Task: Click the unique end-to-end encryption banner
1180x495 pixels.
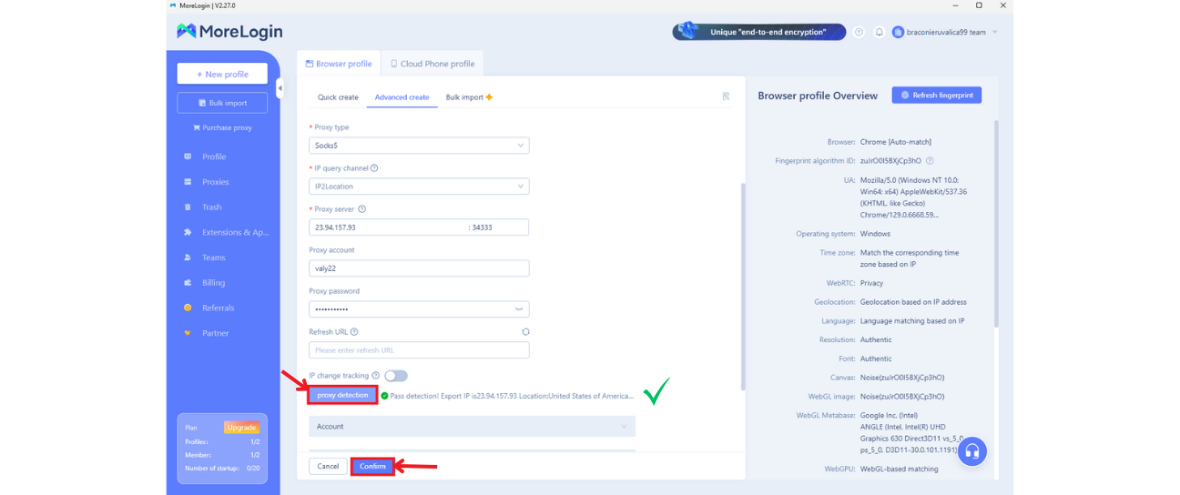Action: click(x=759, y=32)
